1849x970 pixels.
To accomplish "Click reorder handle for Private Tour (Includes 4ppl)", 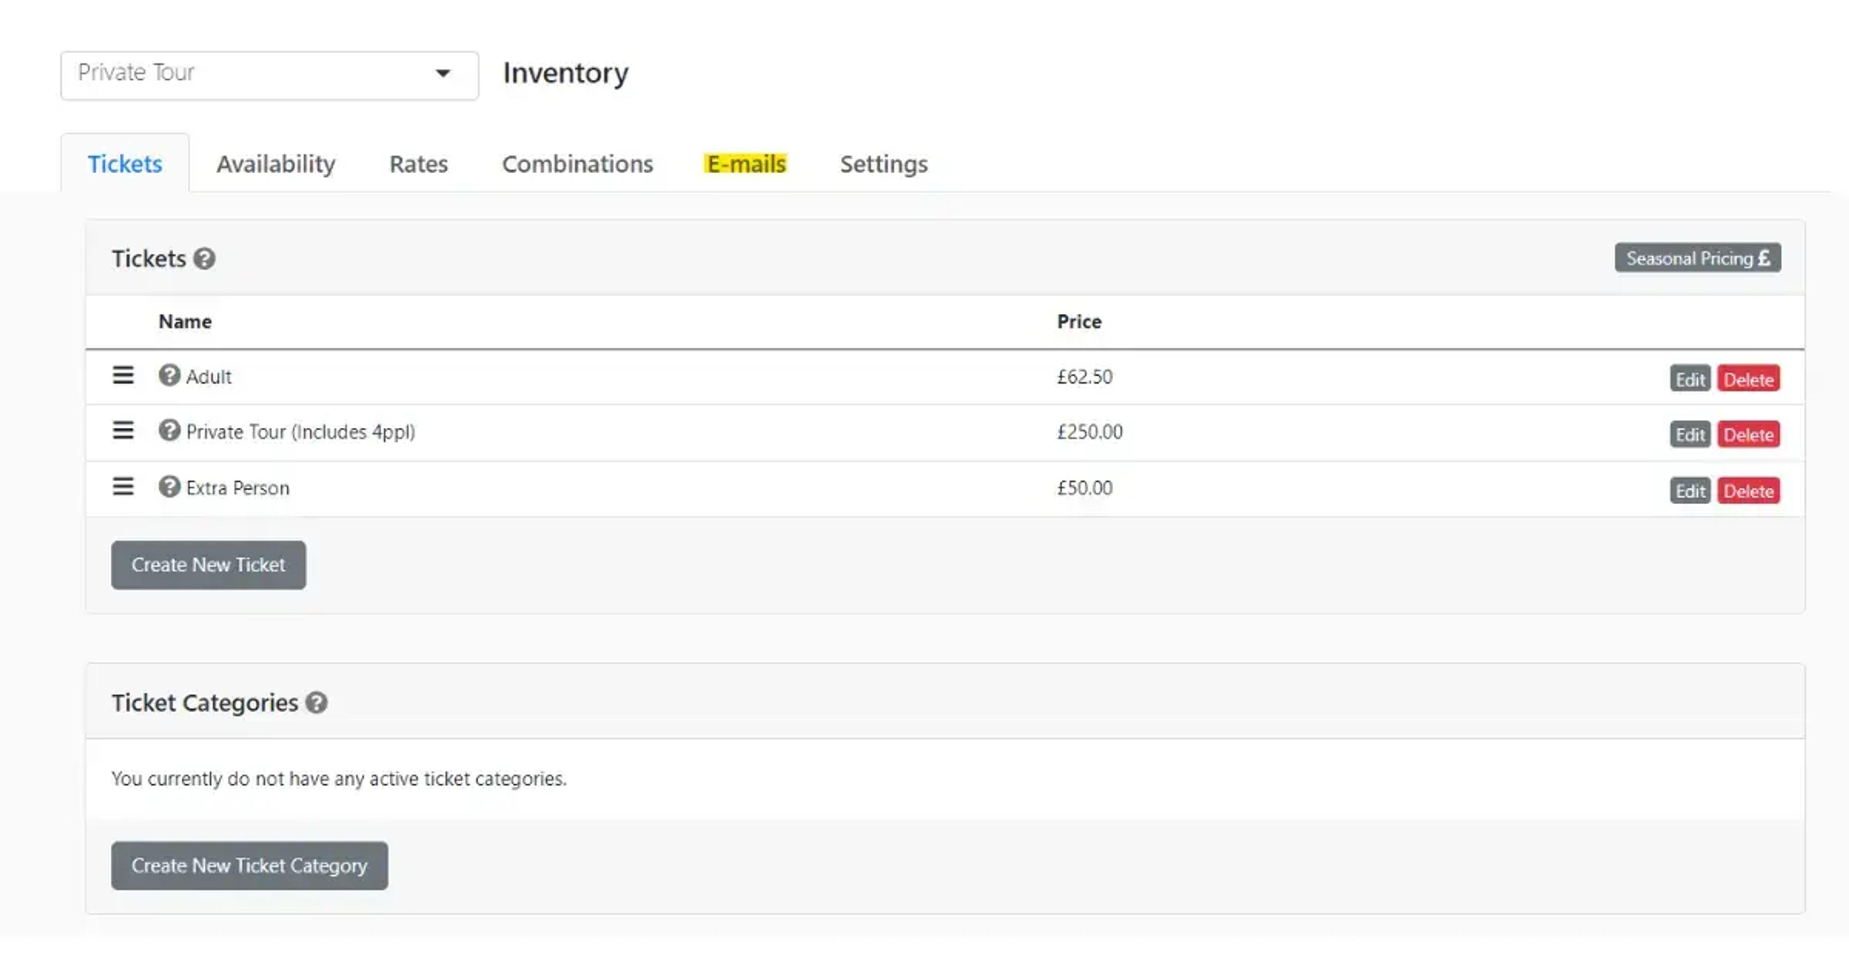I will [x=123, y=431].
